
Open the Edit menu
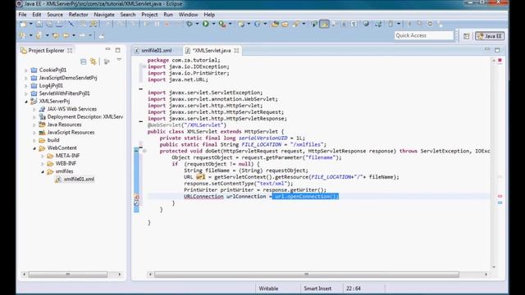click(36, 15)
